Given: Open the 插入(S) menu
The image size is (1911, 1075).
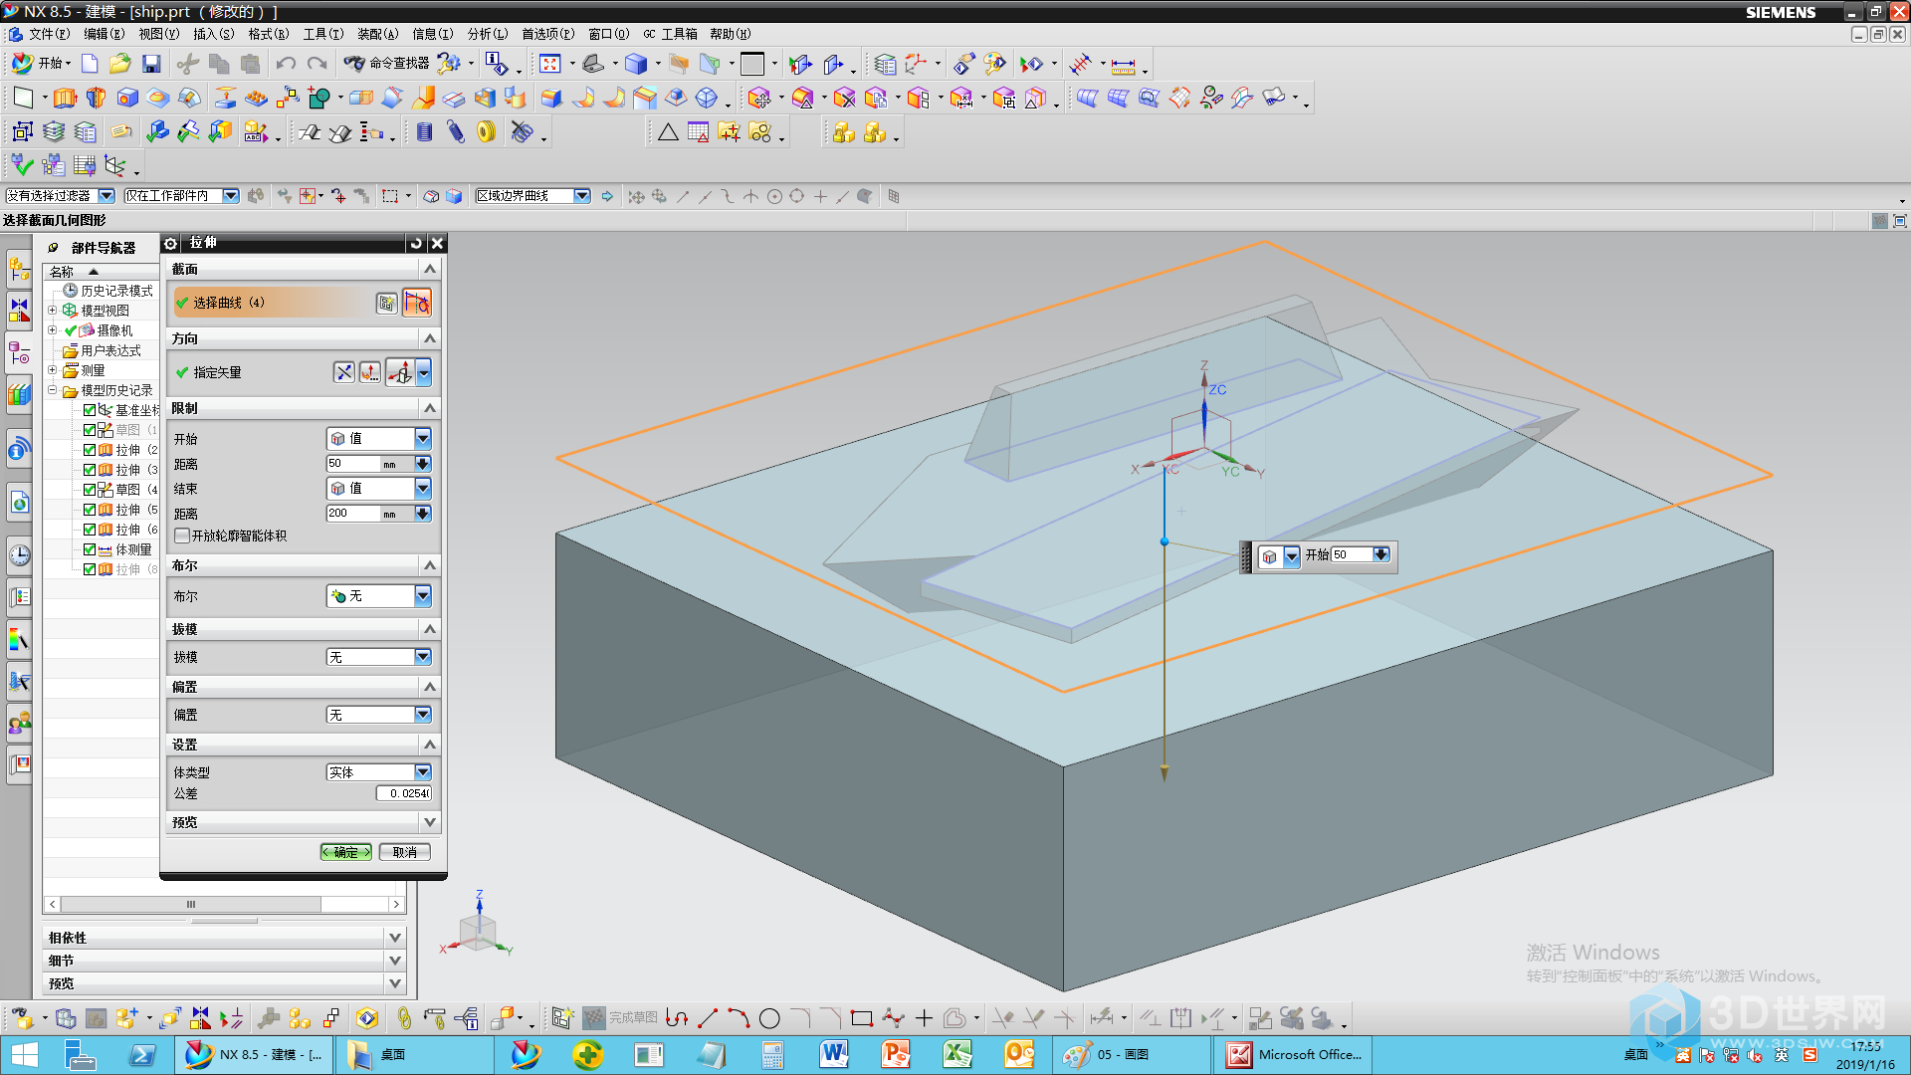Looking at the screenshot, I should [x=213, y=34].
